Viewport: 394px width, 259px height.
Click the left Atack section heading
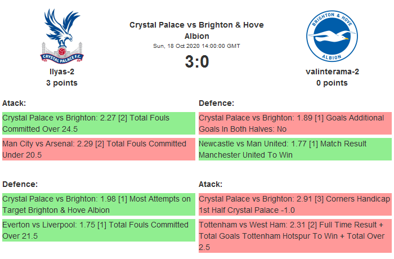[x=14, y=103]
